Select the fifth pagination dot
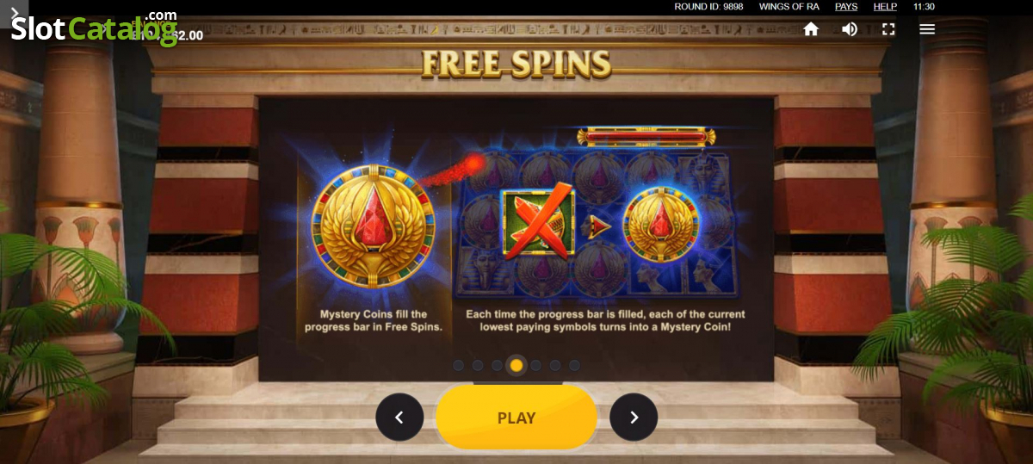1033x464 pixels. (x=535, y=365)
